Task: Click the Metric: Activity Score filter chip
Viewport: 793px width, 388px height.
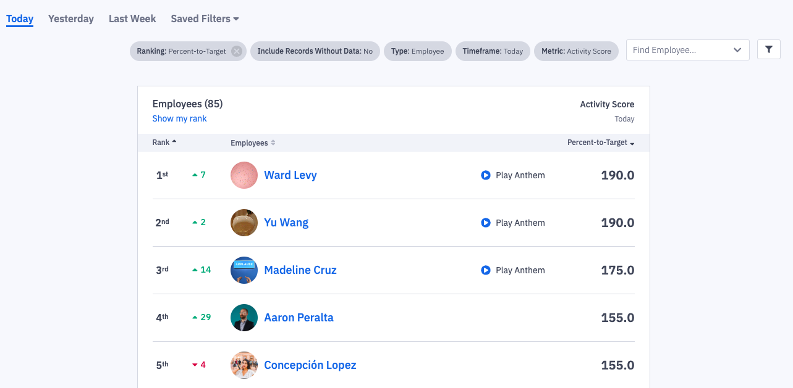Action: point(576,51)
